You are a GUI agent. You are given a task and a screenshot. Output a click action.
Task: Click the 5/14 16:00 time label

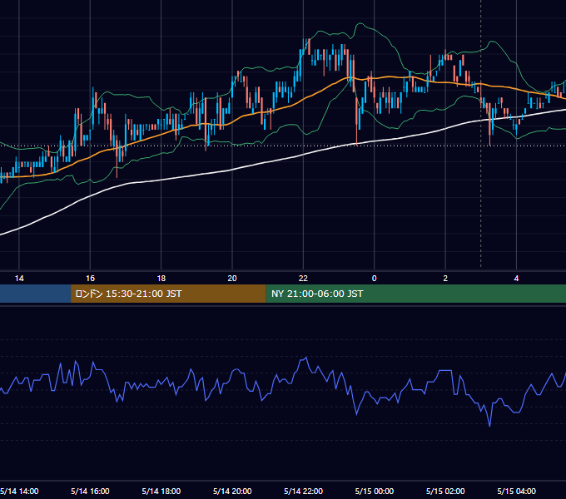(90, 491)
